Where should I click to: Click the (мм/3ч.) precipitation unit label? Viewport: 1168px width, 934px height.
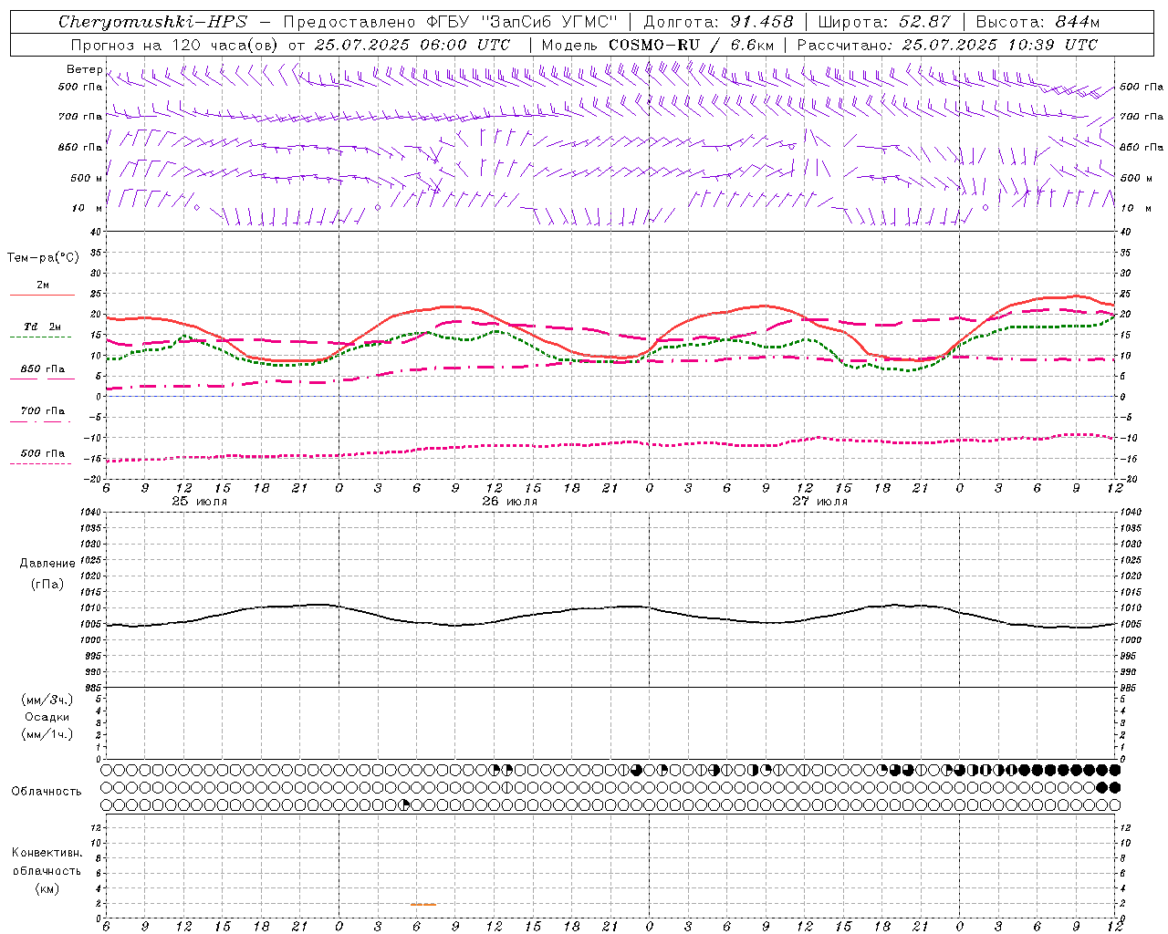click(x=47, y=700)
